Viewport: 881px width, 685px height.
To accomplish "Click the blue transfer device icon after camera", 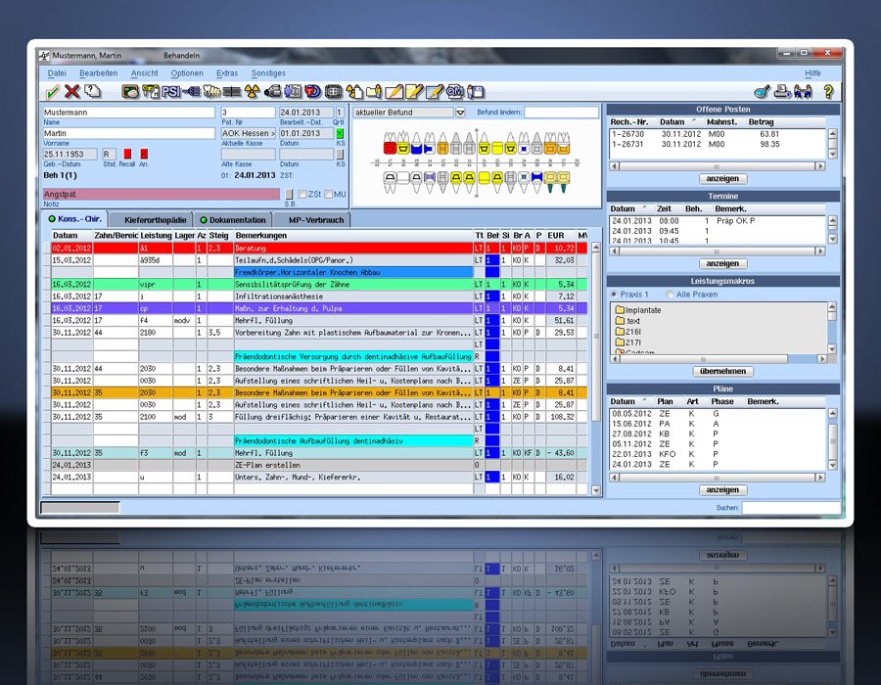I will (293, 92).
